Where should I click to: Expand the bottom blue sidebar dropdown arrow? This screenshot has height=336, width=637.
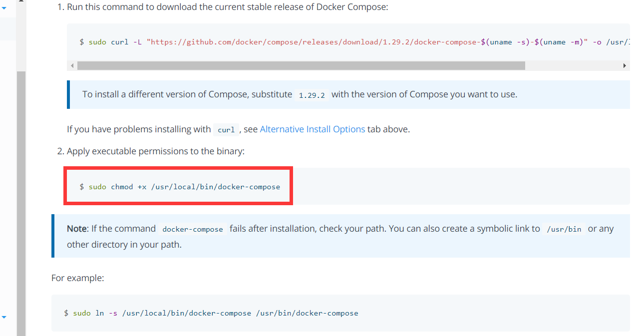coord(4,317)
